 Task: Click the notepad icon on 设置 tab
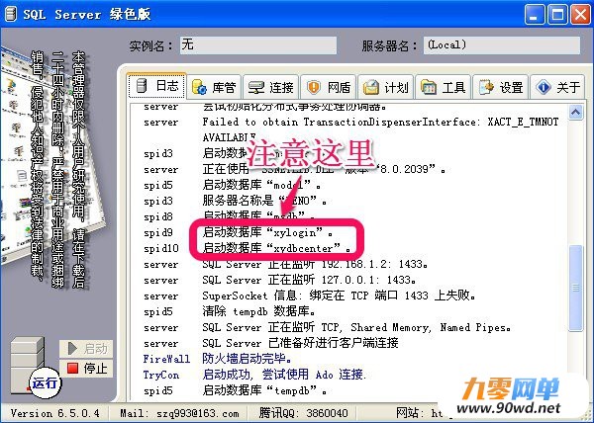coord(486,87)
